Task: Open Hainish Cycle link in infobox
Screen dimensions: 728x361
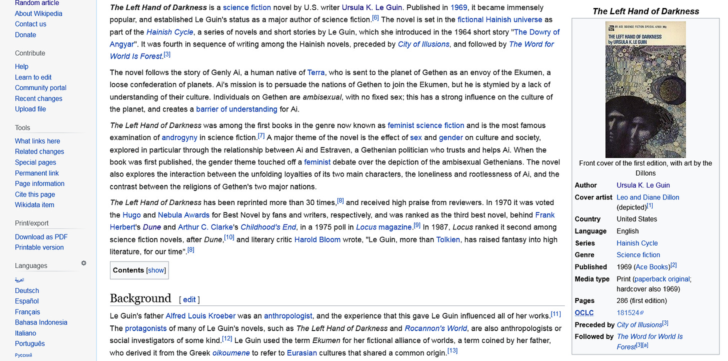Action: [x=637, y=243]
